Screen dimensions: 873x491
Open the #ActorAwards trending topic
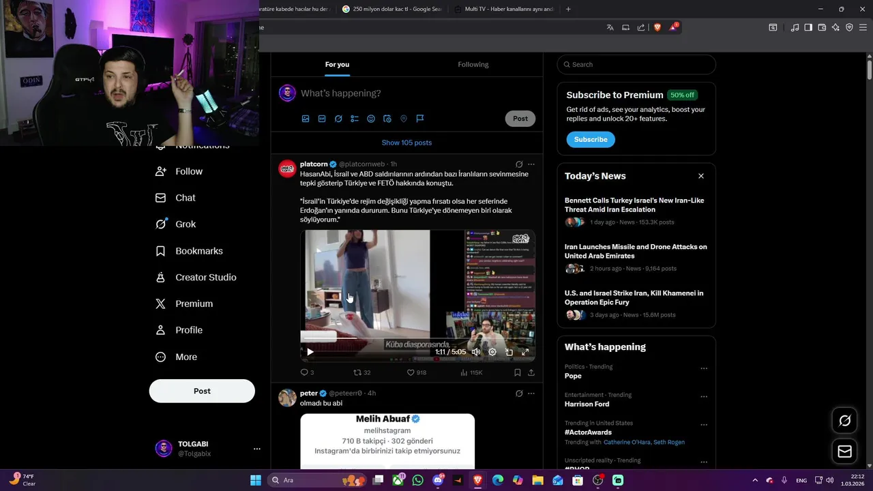(x=588, y=432)
